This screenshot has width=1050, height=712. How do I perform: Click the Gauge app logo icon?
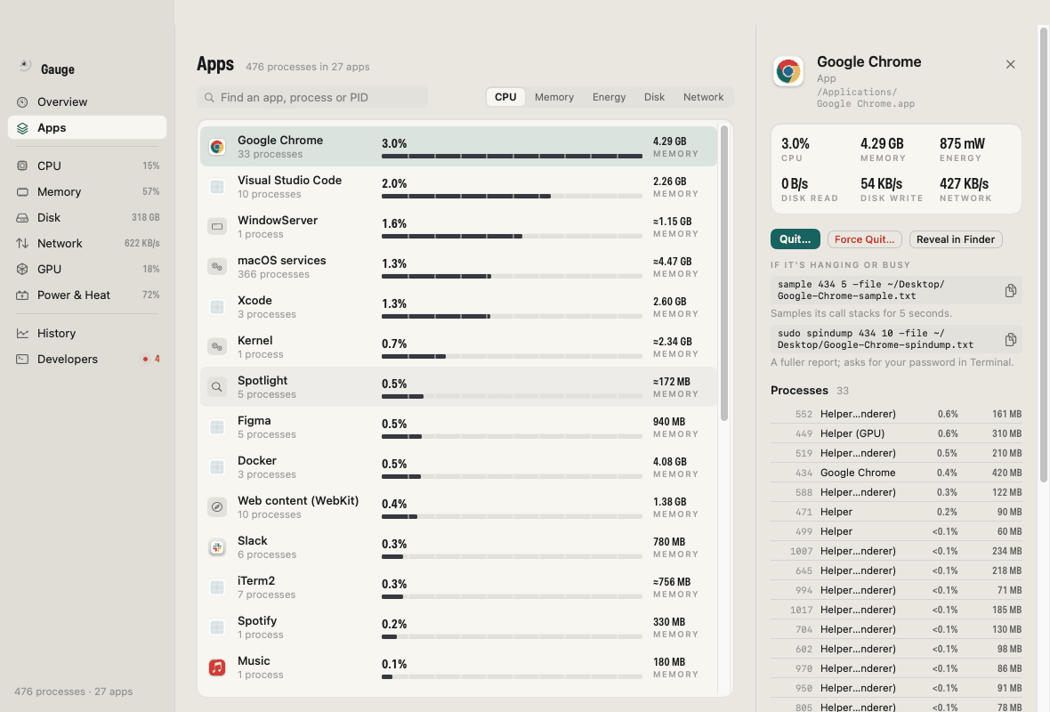pos(25,65)
